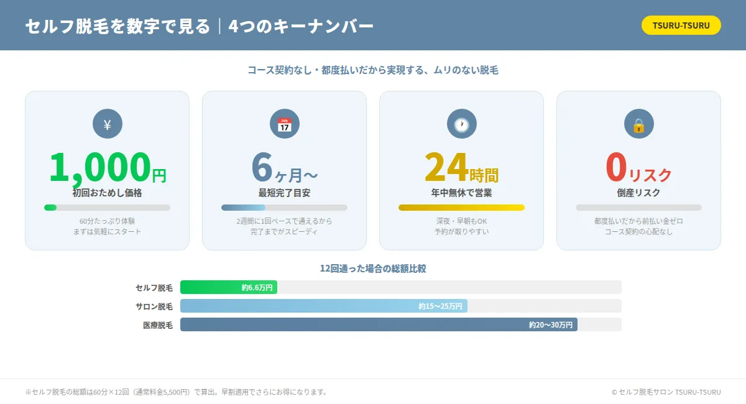
Task: Click the text 予約が取りやすい
Action: pyautogui.click(x=461, y=232)
